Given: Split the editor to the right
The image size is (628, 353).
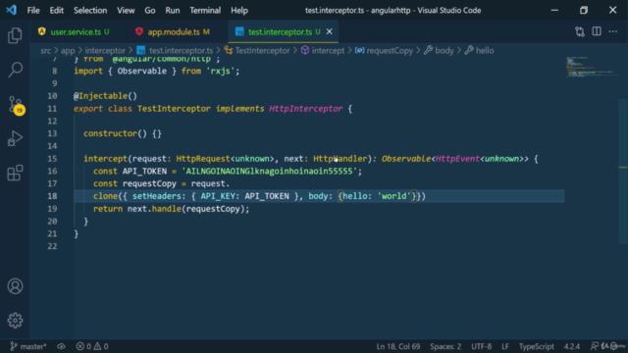Looking at the screenshot, I should tap(597, 31).
